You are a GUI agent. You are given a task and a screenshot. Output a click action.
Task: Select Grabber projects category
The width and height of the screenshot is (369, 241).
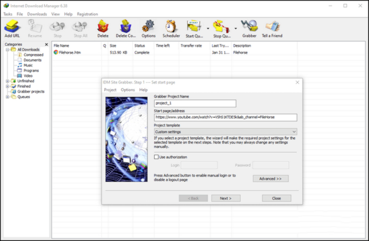pyautogui.click(x=28, y=92)
